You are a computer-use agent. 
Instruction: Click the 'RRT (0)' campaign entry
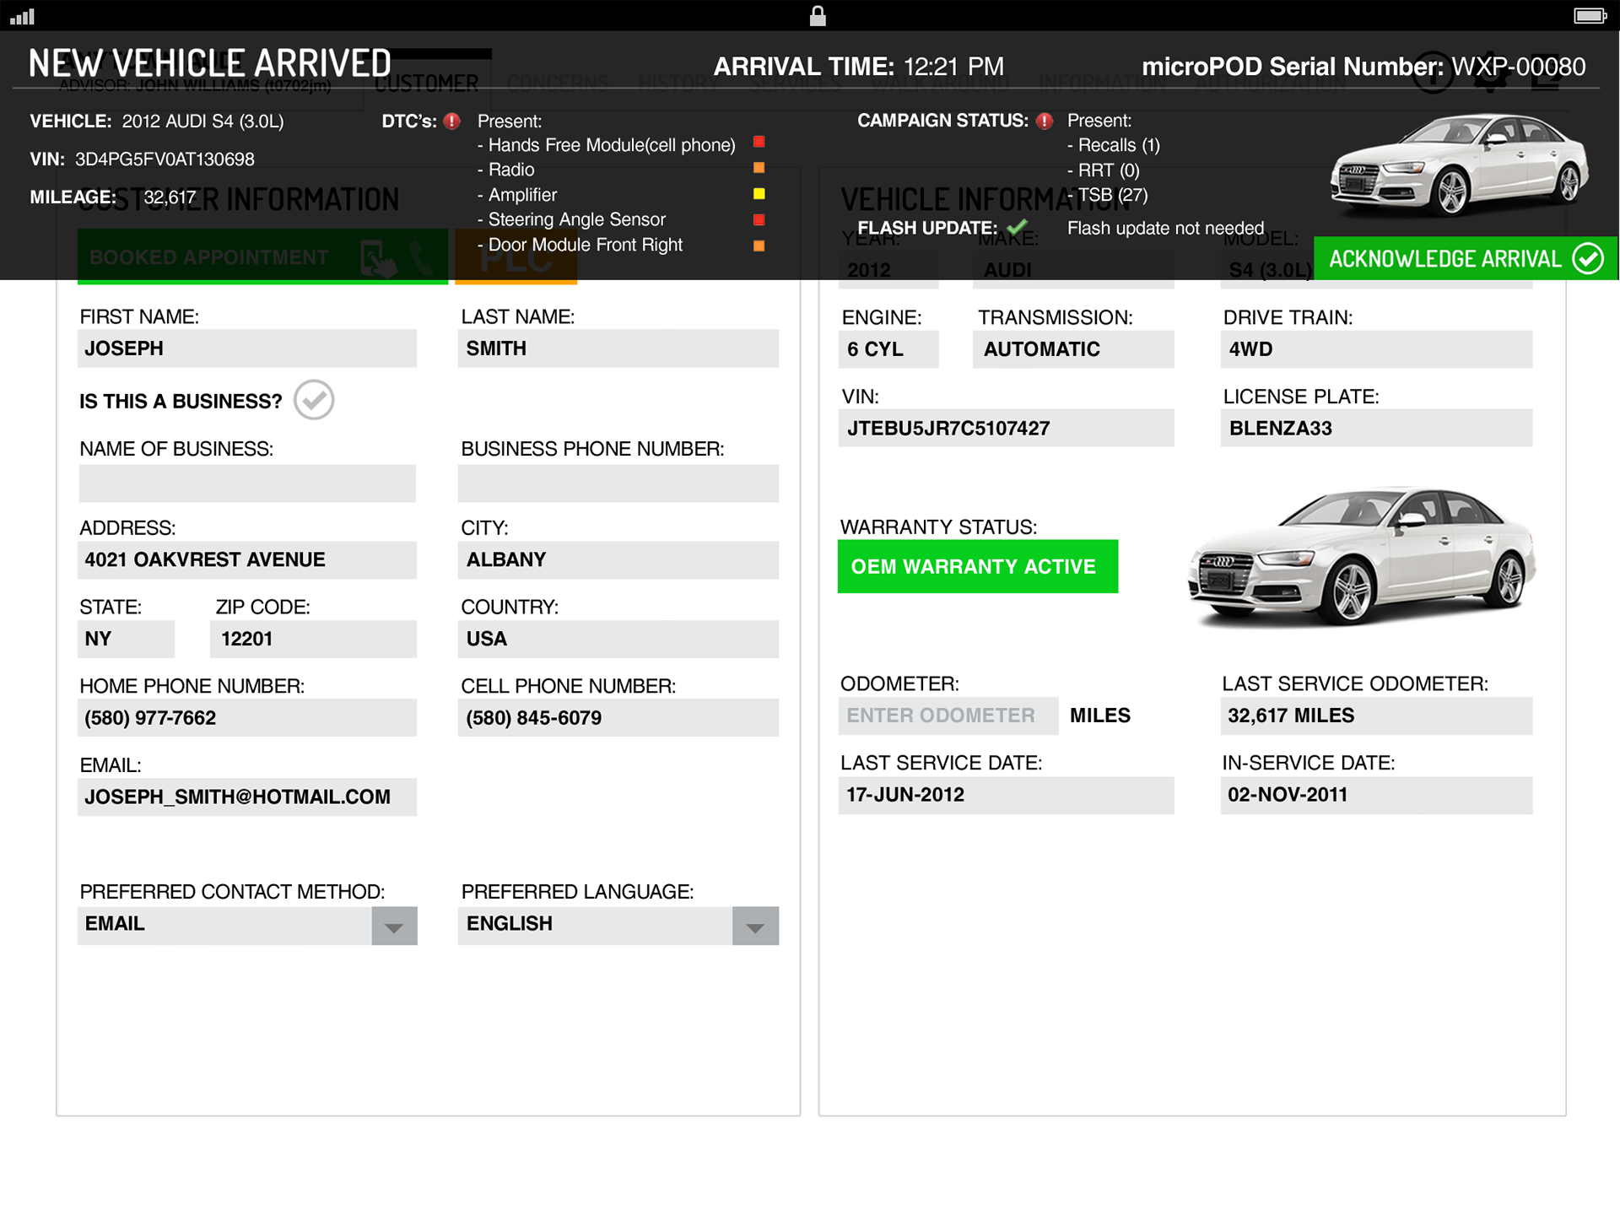pos(1104,170)
